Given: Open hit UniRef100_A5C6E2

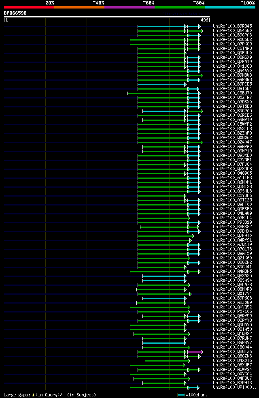Looking at the screenshot, I should (x=232, y=40).
